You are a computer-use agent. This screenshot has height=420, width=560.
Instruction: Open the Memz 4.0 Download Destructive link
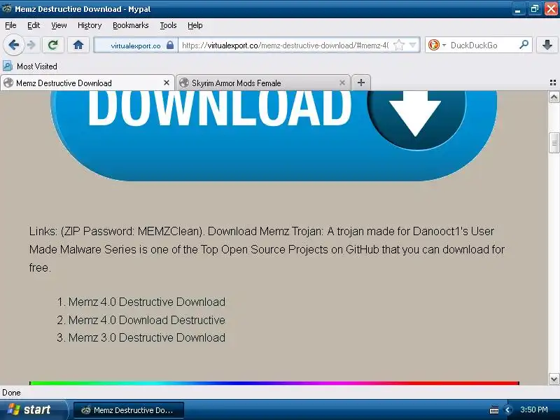147,320
